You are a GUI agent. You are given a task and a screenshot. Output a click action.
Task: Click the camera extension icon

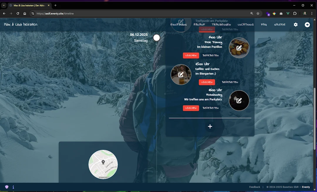point(281,13)
